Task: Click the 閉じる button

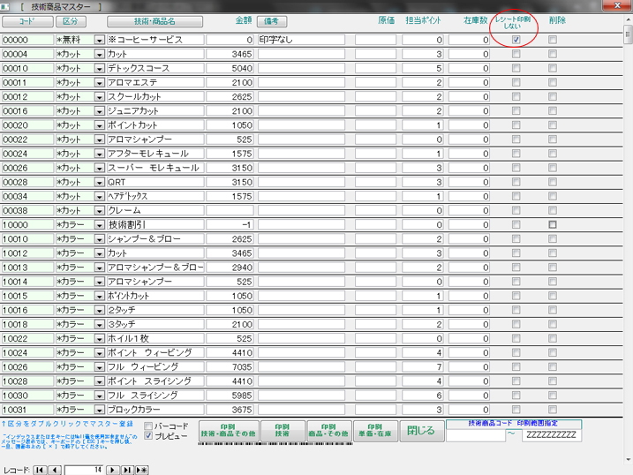Action: [421, 431]
